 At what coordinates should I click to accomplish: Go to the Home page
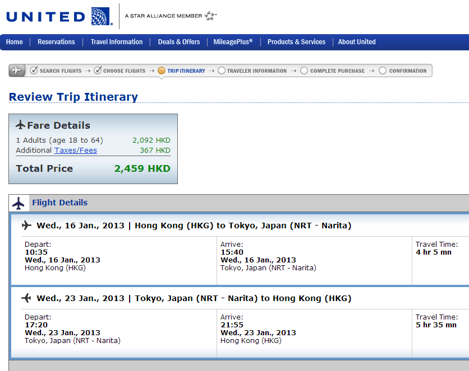click(x=15, y=42)
